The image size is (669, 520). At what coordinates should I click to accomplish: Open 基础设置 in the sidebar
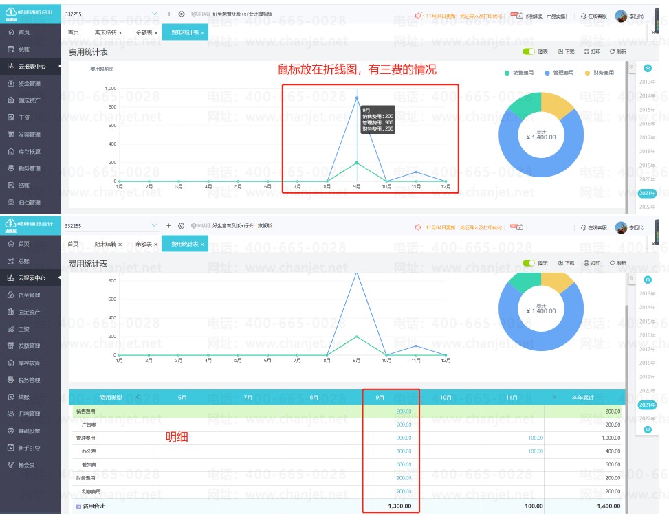[25, 431]
